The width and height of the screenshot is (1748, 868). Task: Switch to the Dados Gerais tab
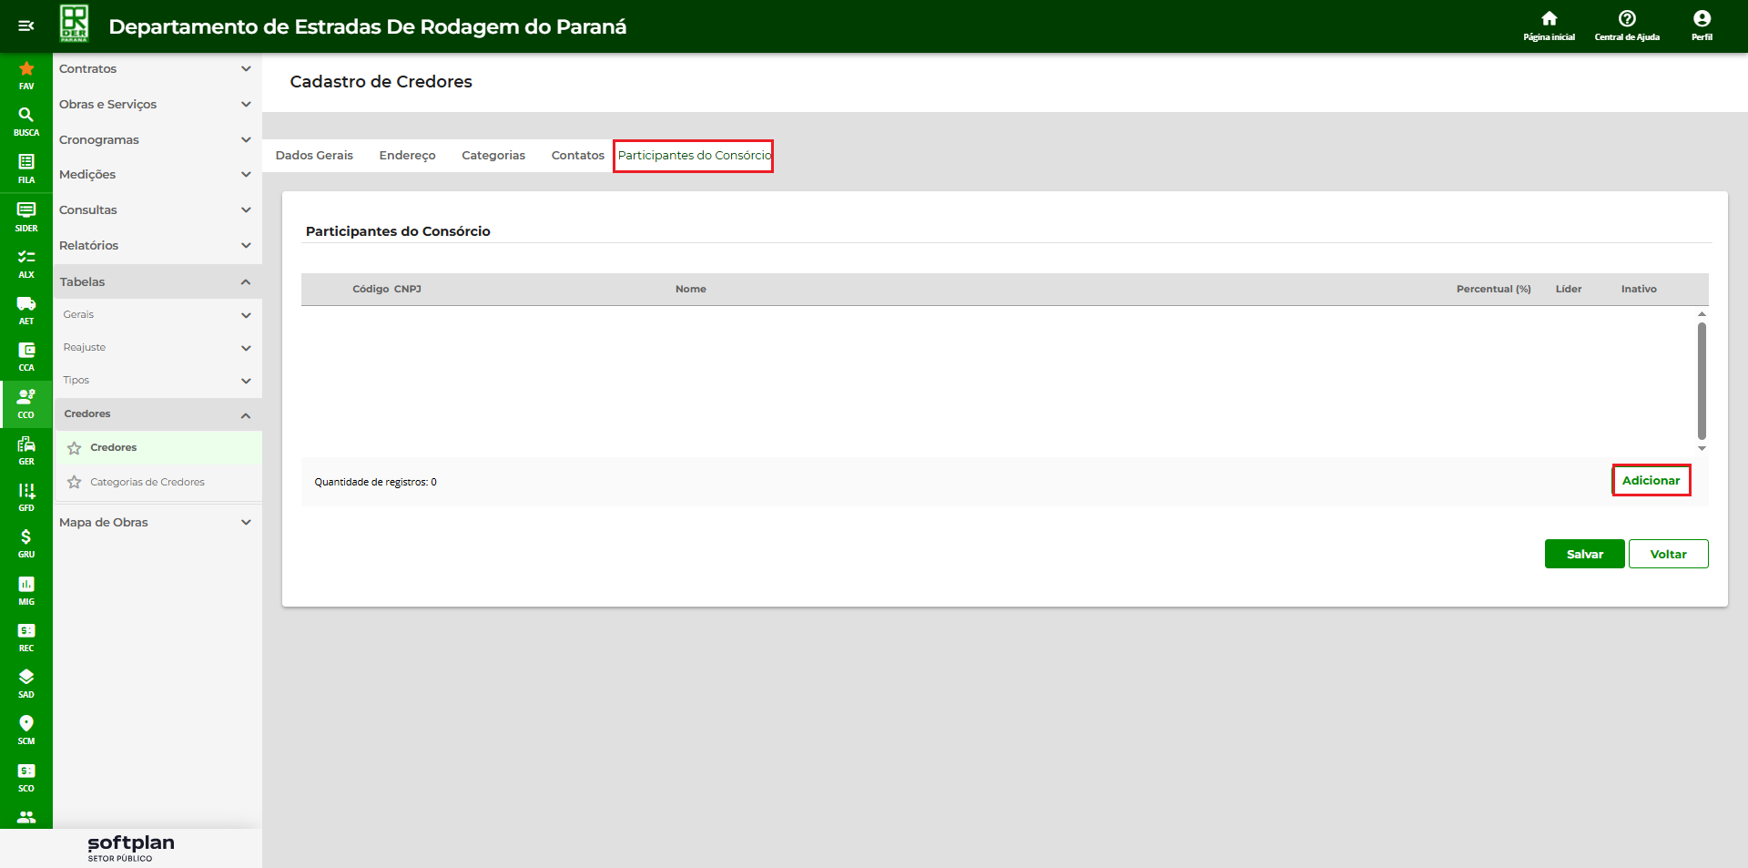click(x=314, y=156)
